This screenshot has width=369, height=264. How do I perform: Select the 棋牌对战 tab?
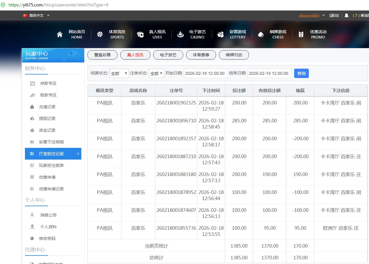[234, 55]
